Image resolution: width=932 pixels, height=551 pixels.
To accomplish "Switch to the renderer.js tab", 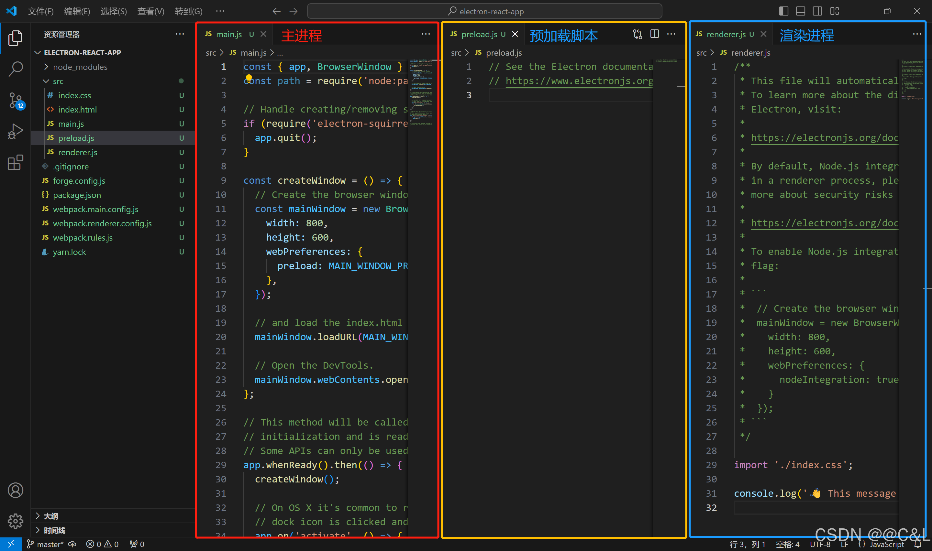I will pos(726,34).
